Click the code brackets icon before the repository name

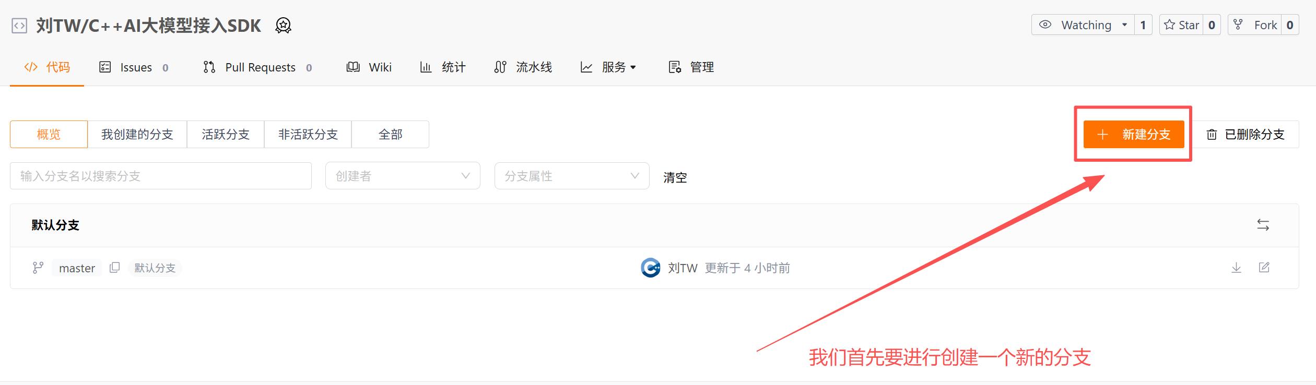point(19,26)
